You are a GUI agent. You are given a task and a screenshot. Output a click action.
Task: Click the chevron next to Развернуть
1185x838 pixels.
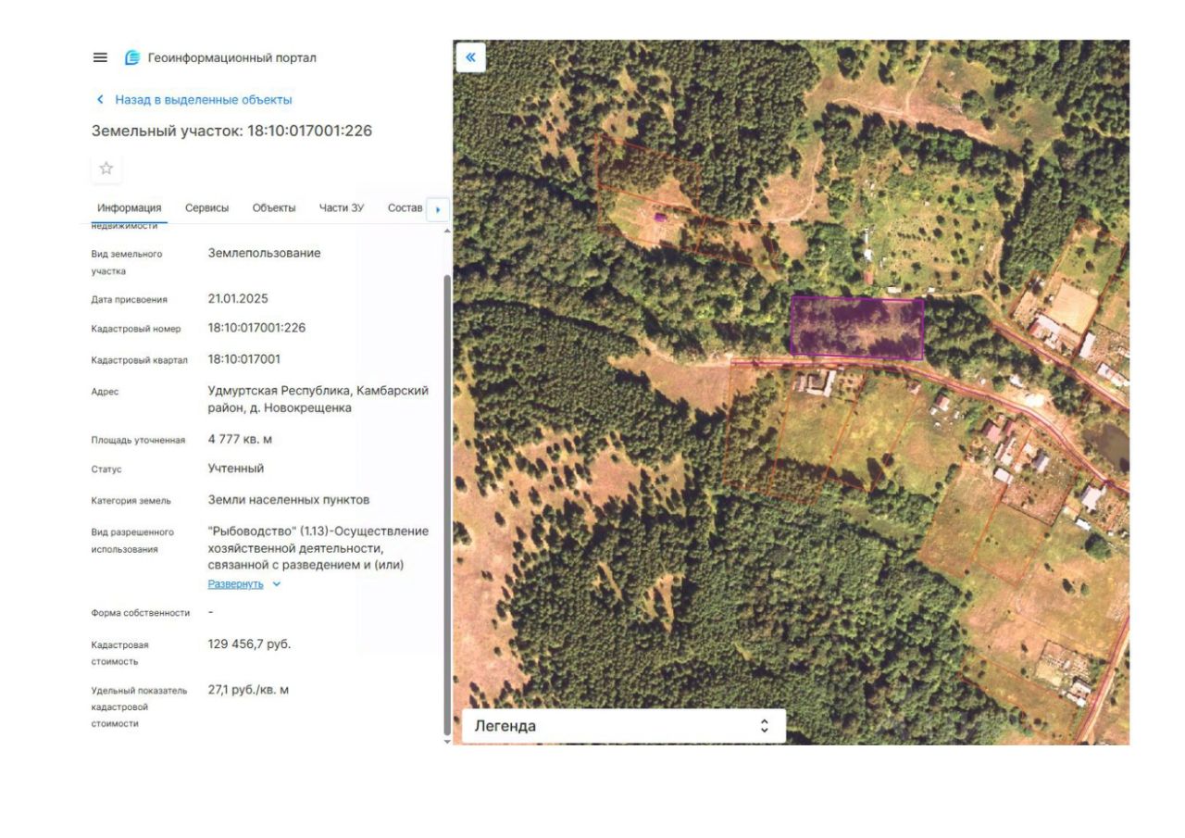point(276,584)
